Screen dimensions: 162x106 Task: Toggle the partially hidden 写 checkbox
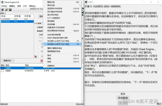click(x=40, y=47)
